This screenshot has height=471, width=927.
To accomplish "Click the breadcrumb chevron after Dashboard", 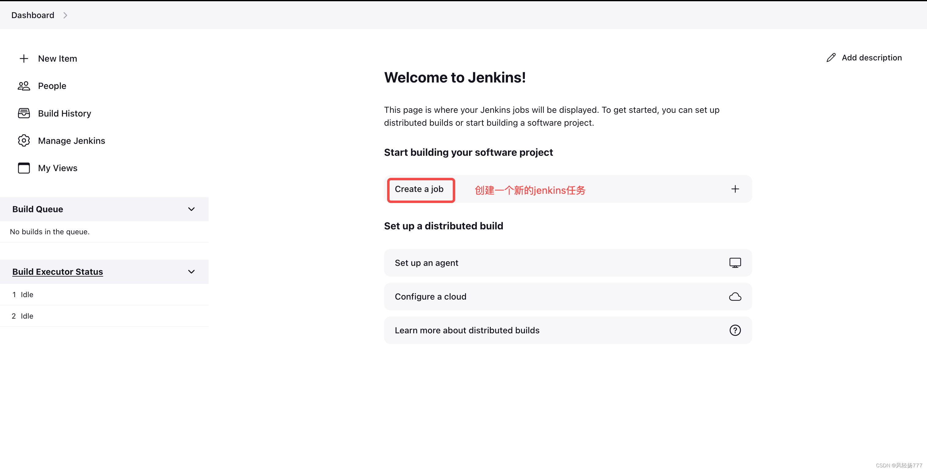I will coord(65,15).
